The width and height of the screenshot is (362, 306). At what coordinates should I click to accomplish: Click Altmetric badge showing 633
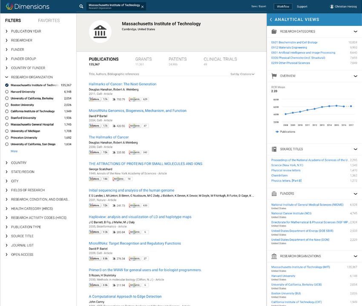pos(139,206)
